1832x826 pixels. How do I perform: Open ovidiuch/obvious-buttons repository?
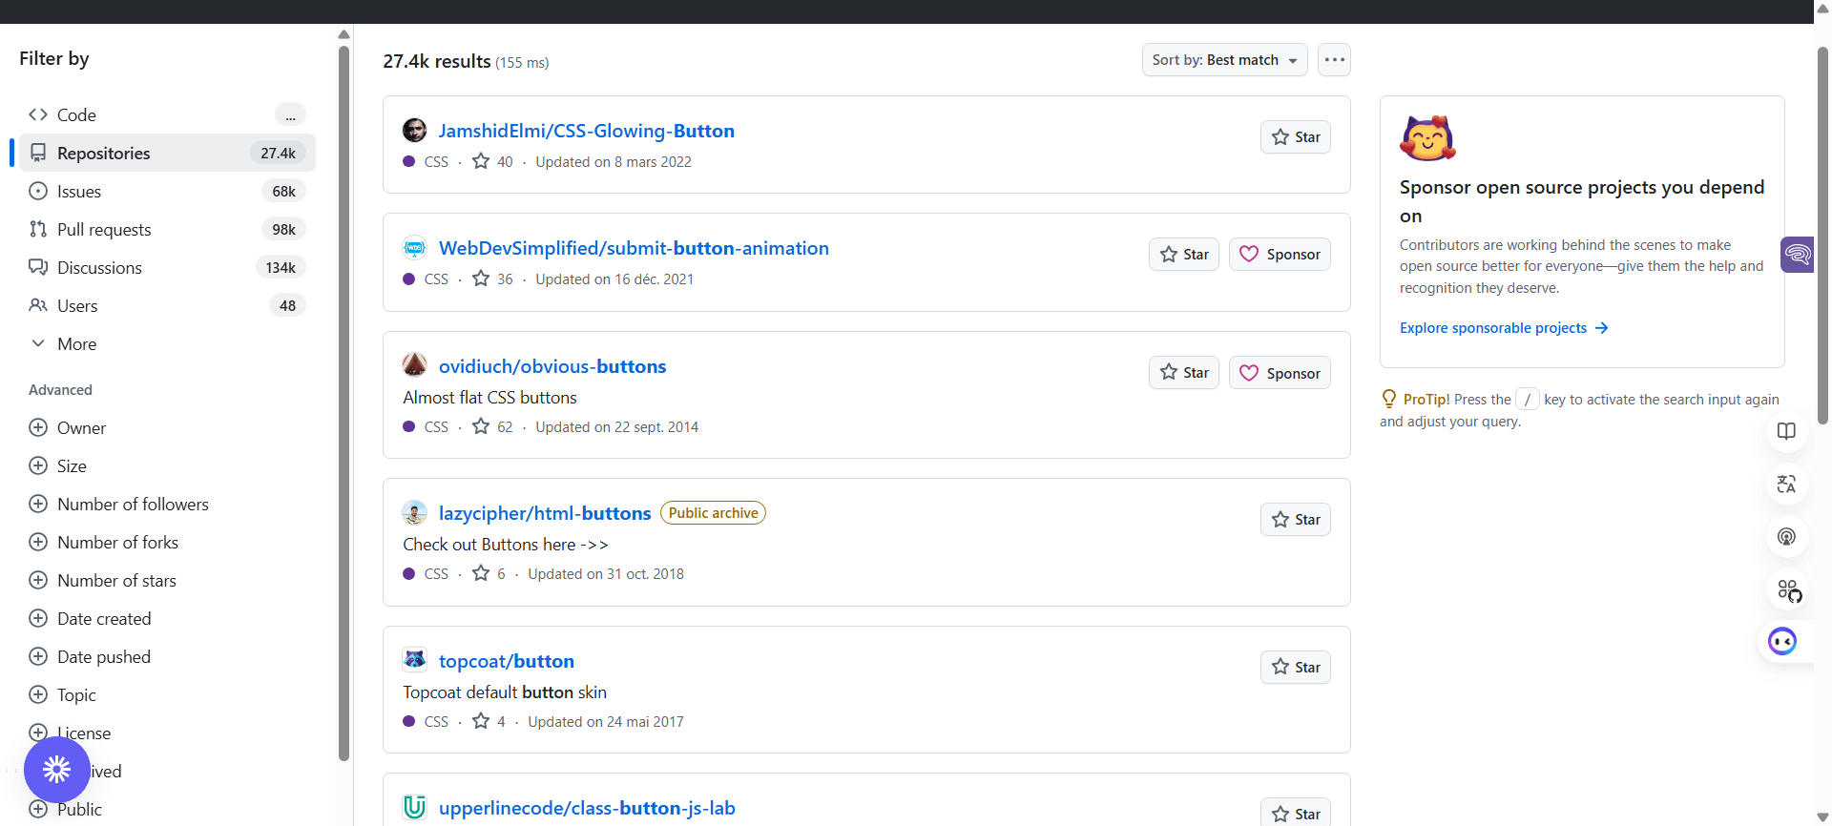click(552, 366)
